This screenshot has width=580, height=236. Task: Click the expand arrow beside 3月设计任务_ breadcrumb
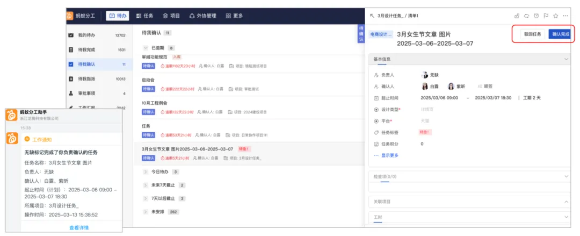(372, 16)
